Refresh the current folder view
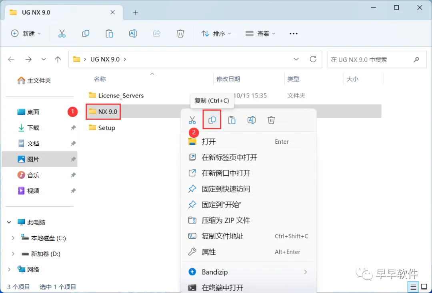This screenshot has height=293, width=432. click(x=313, y=59)
